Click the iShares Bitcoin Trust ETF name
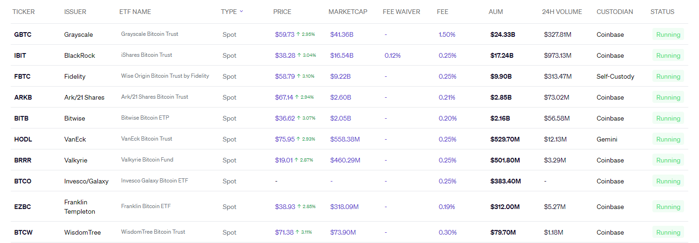Screen dimensions: 699x243 (146, 55)
